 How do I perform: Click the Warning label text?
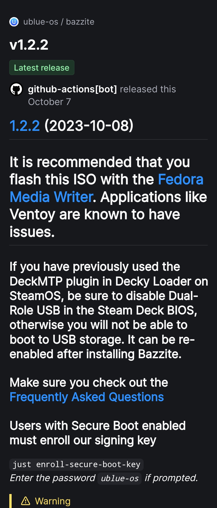click(x=53, y=501)
